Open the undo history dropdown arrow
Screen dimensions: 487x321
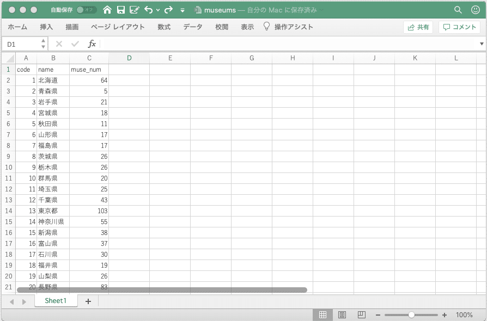pyautogui.click(x=158, y=10)
